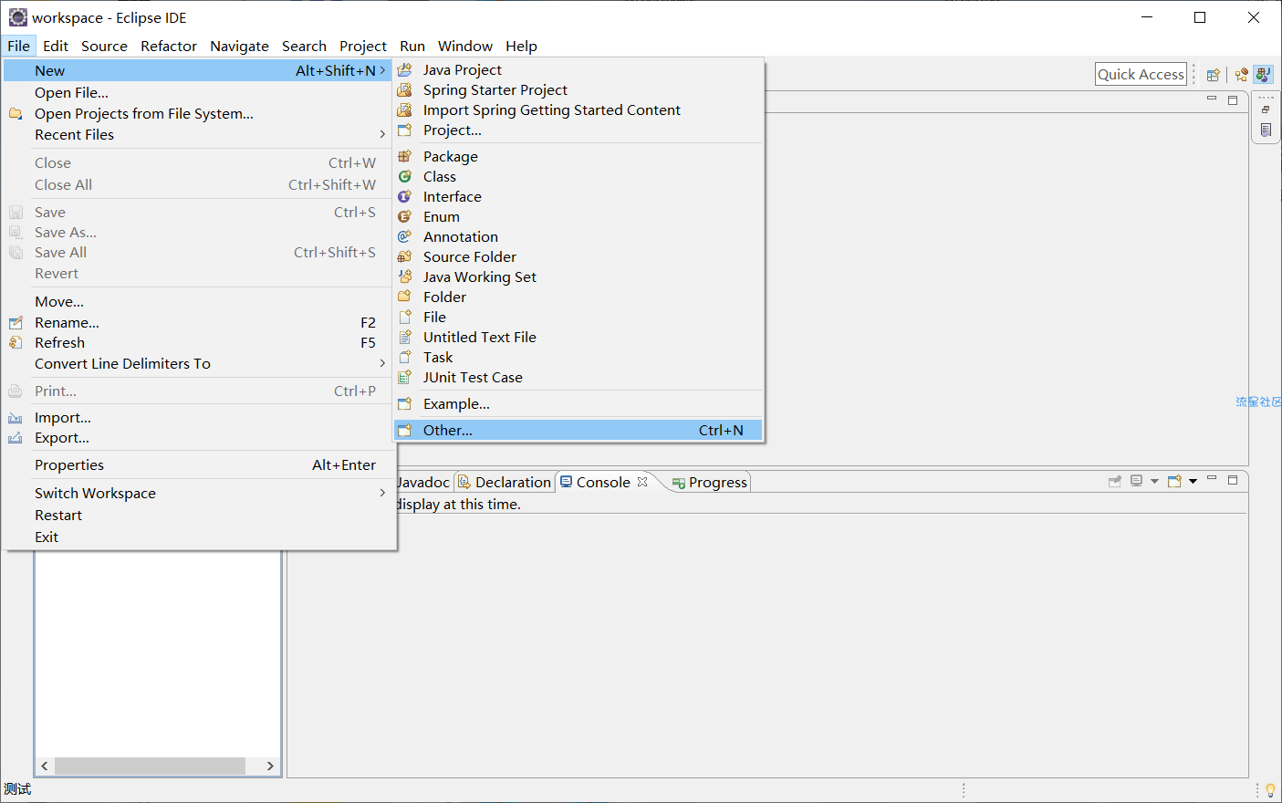Select Other... wizard entry
Image resolution: width=1282 pixels, height=803 pixels.
tap(578, 430)
